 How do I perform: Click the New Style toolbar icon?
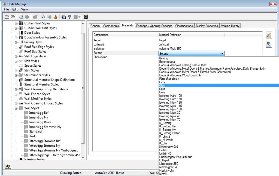43,17
